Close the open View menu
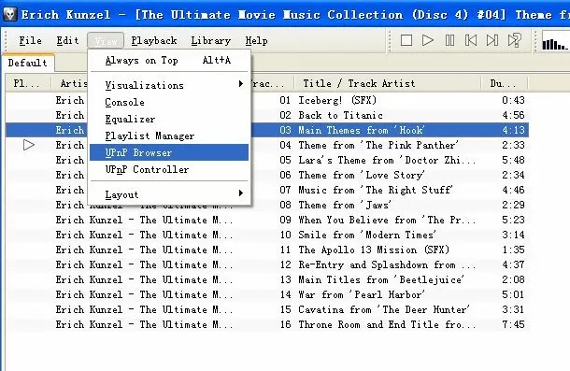The height and width of the screenshot is (371, 570). 106,40
